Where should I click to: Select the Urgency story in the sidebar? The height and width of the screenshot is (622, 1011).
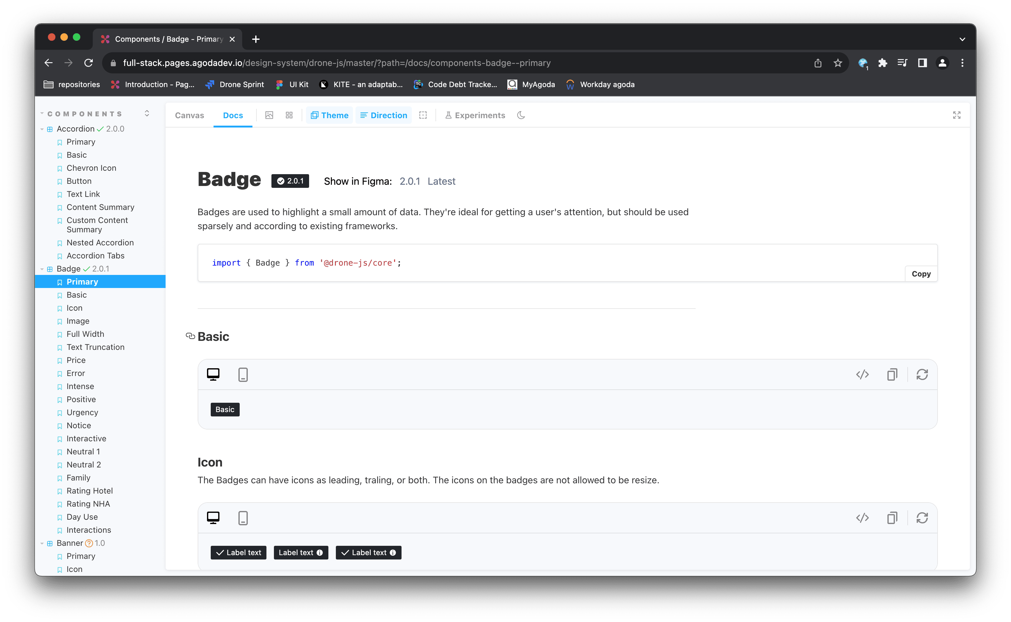coord(82,412)
